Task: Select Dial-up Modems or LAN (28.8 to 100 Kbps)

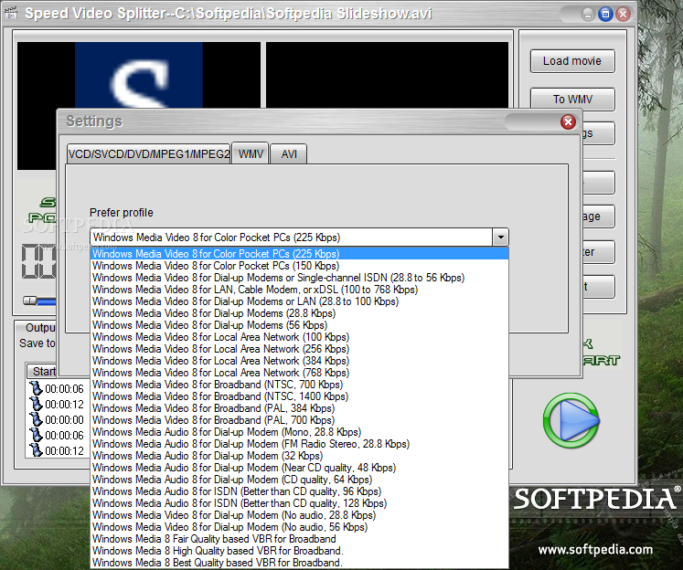Action: (299, 301)
